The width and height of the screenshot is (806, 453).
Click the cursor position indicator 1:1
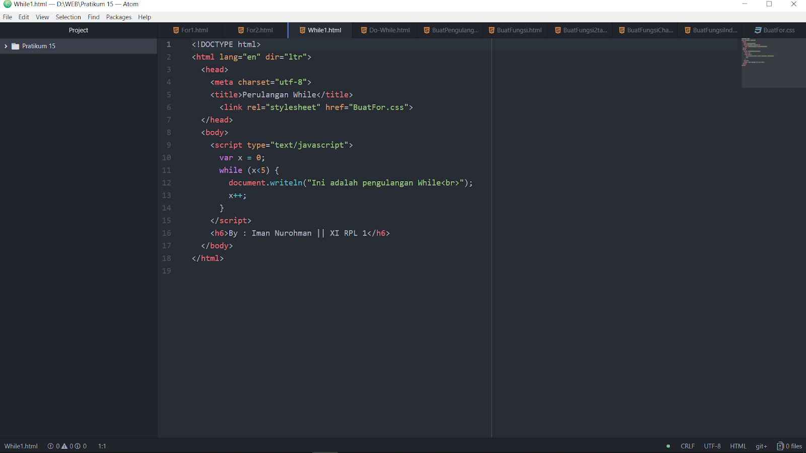pyautogui.click(x=102, y=446)
